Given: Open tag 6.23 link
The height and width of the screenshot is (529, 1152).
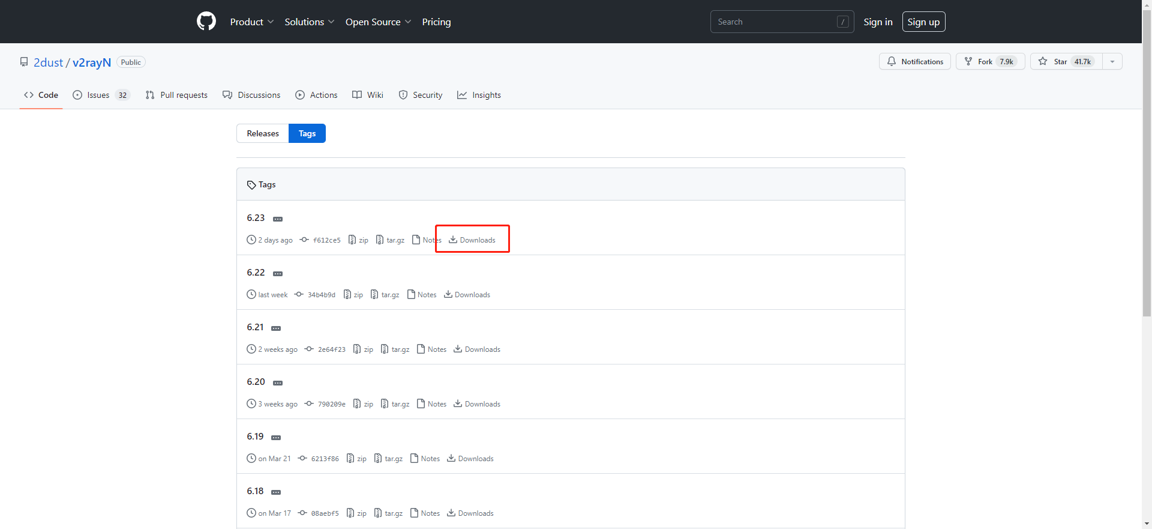Looking at the screenshot, I should point(256,218).
